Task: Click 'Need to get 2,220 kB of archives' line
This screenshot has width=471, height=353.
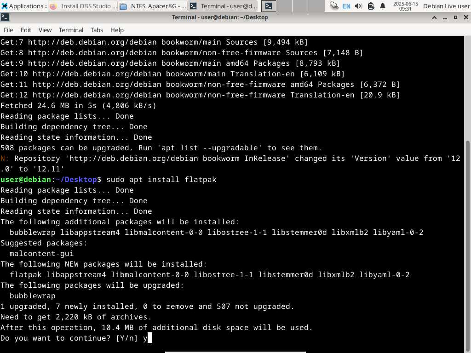Action: tap(76, 317)
